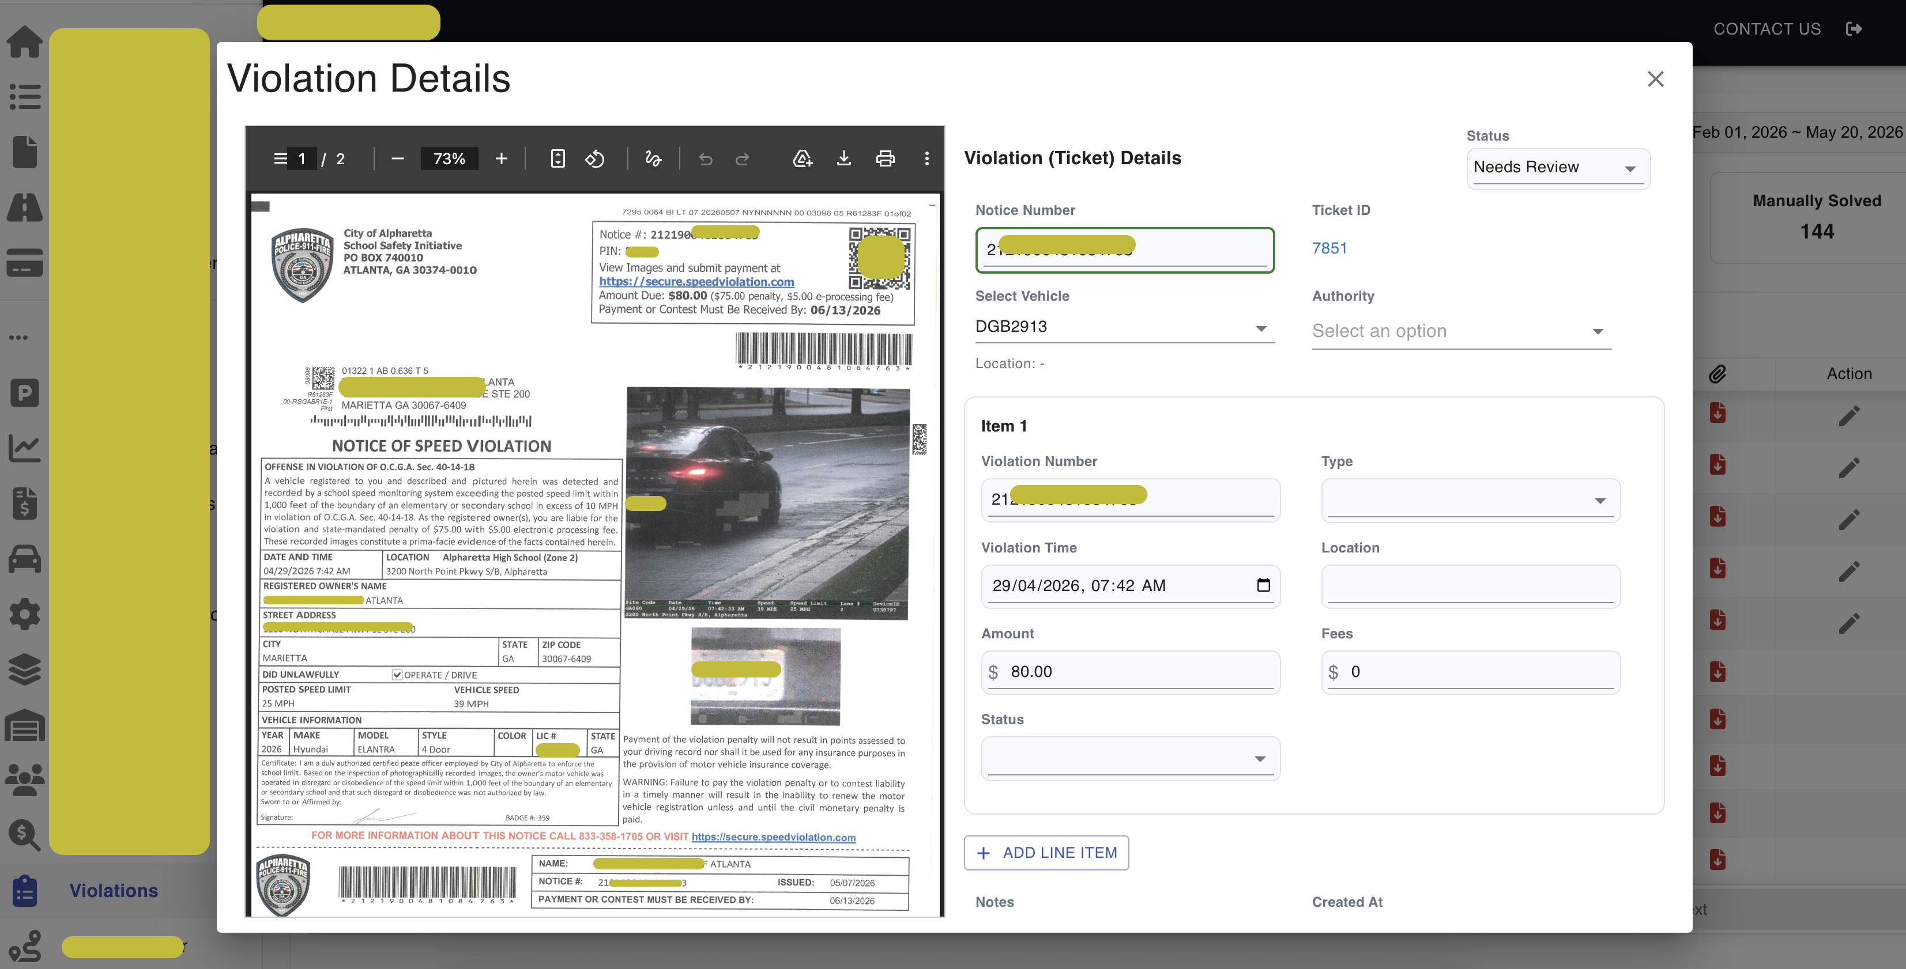Viewport: 1906px width, 969px height.
Task: Click ADD LINE ITEM button
Action: [x=1045, y=853]
